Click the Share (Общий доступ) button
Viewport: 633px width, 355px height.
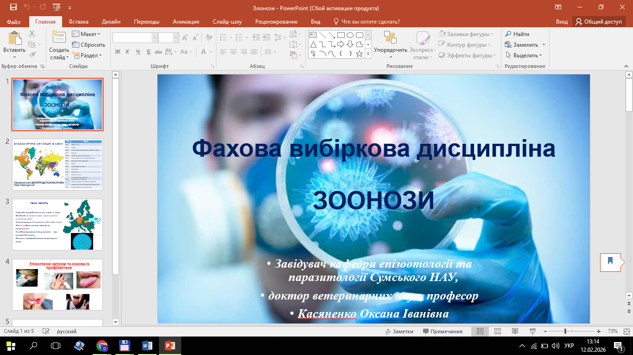click(598, 22)
